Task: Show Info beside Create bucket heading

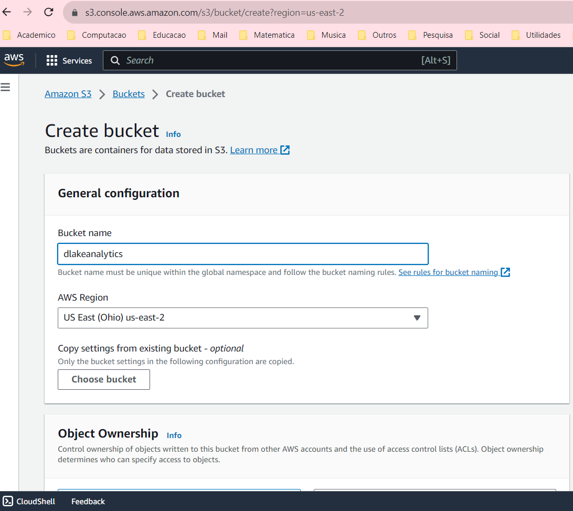Action: 173,134
